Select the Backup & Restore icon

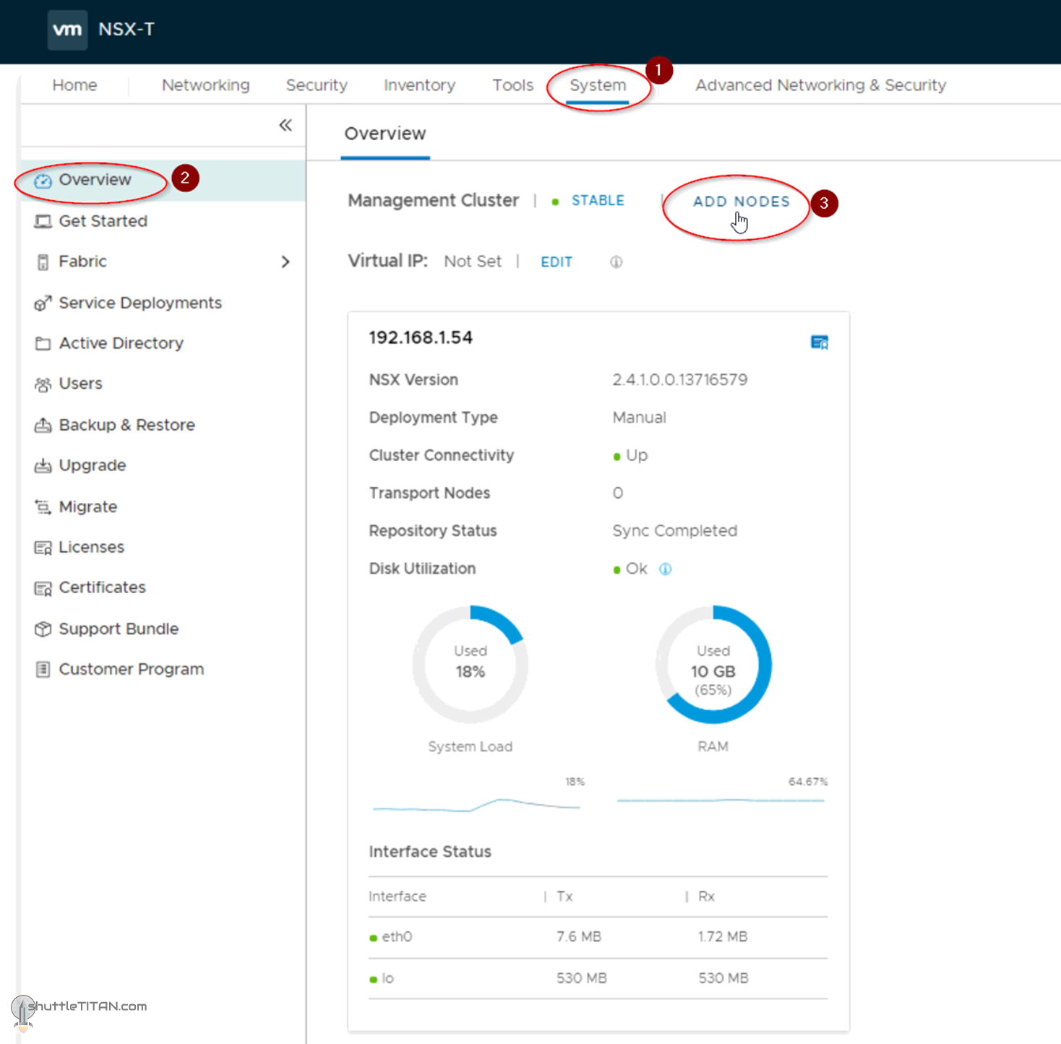43,425
